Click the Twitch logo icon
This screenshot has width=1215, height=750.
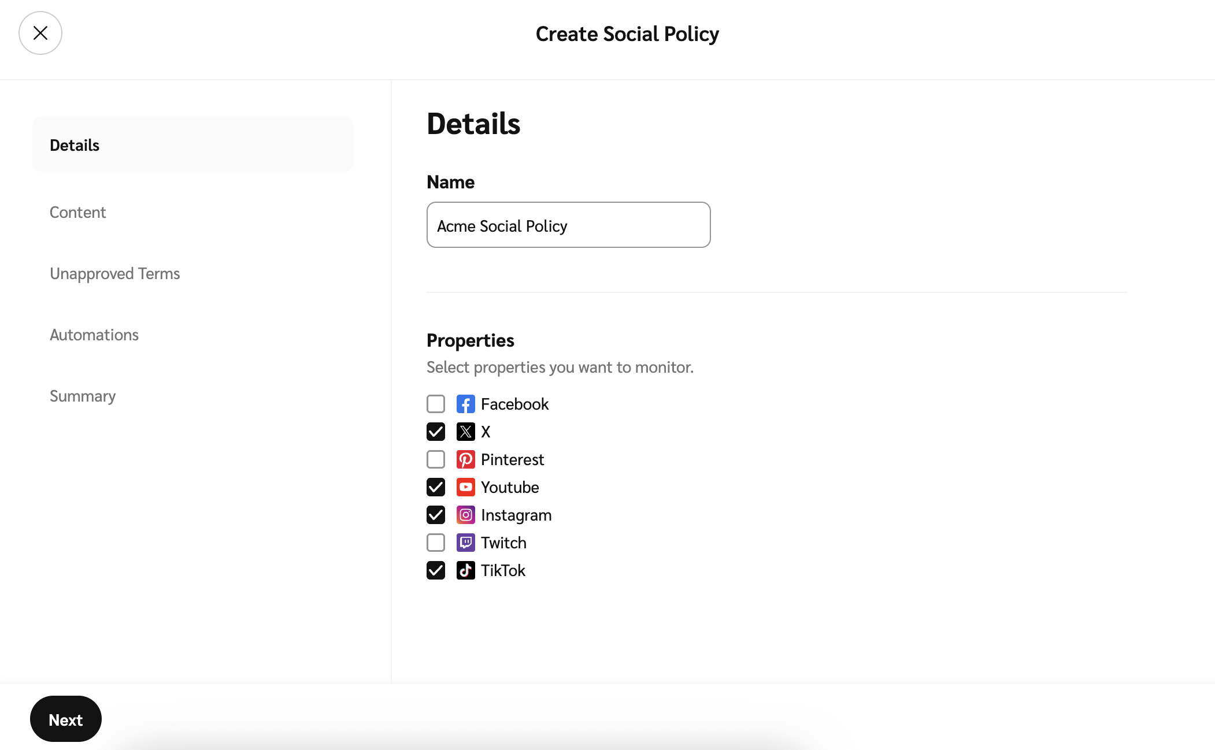point(465,543)
